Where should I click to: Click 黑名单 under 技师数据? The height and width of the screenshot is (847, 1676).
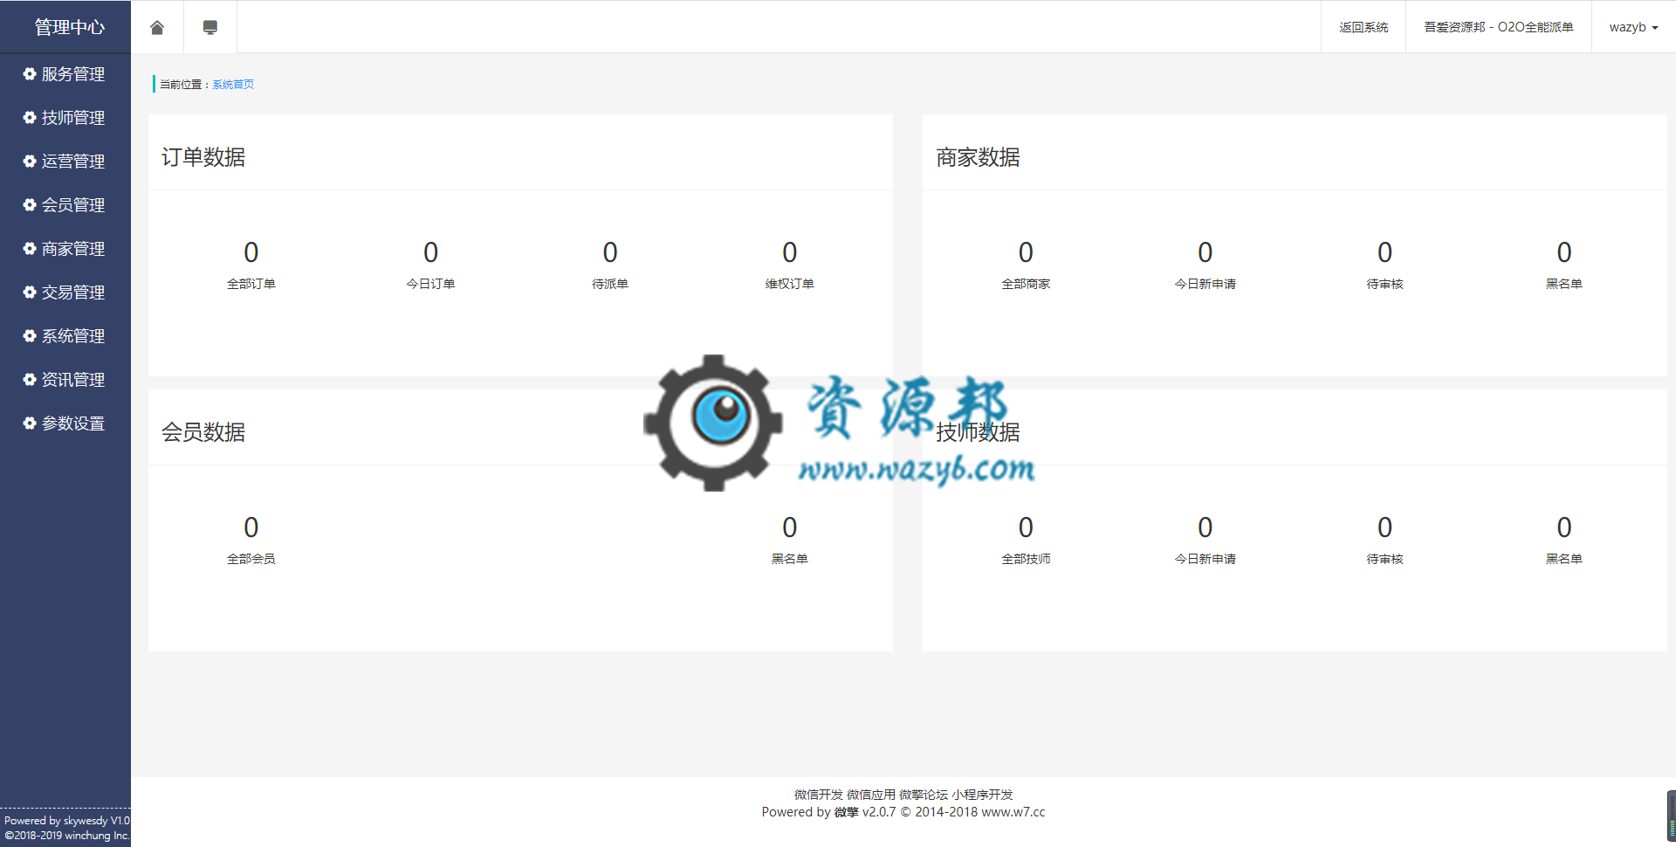point(1564,559)
